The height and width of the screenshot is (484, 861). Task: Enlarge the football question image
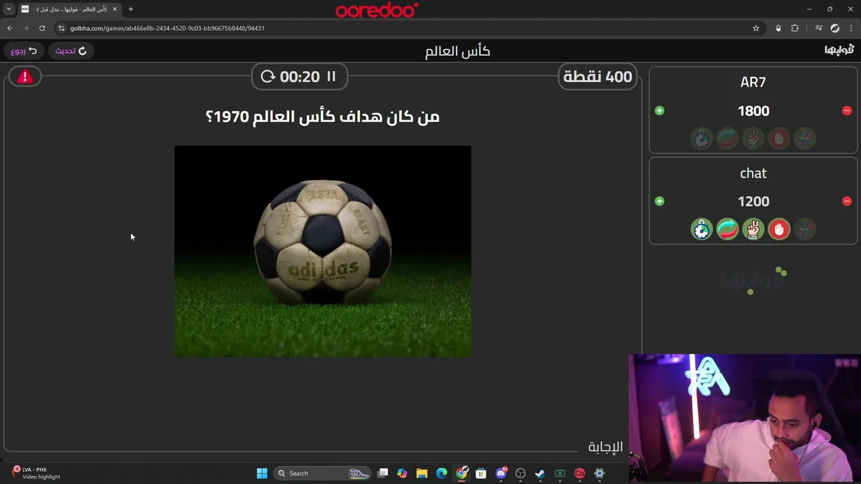pos(323,251)
